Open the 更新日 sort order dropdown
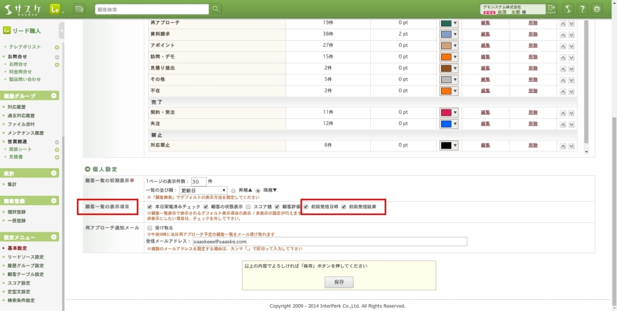617x311 pixels. [x=203, y=190]
